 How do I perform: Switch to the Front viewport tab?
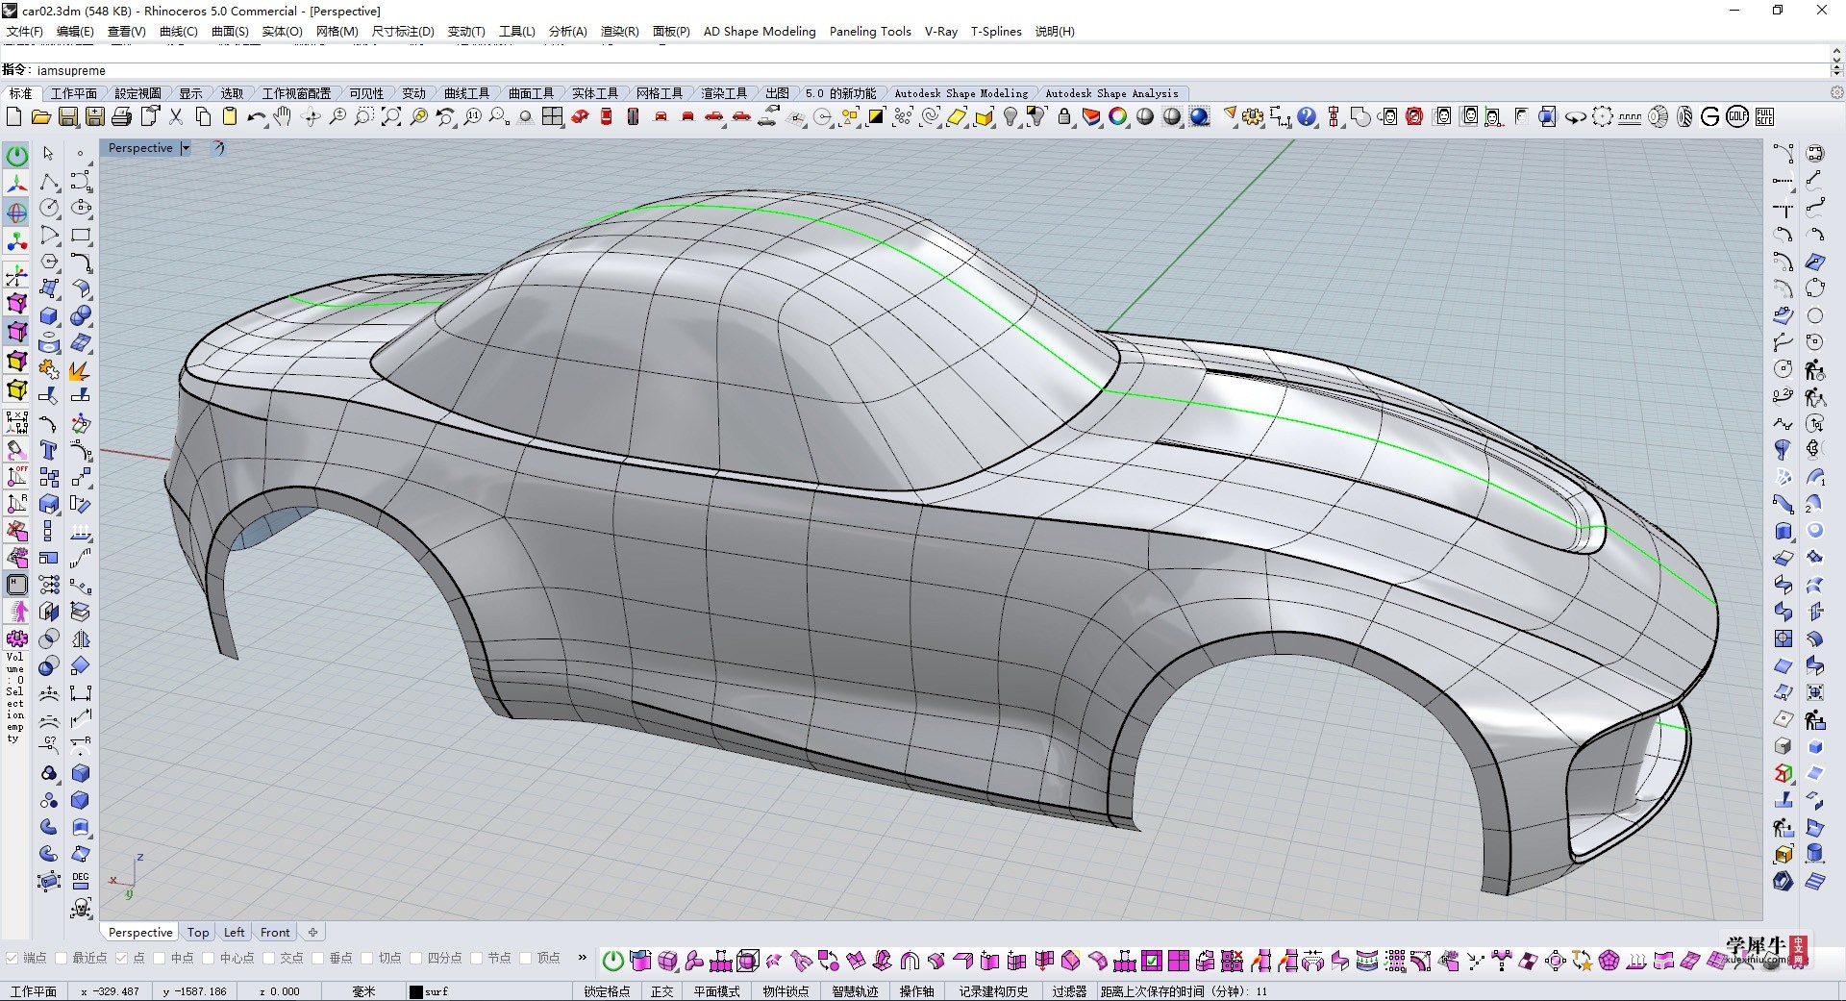tap(275, 933)
